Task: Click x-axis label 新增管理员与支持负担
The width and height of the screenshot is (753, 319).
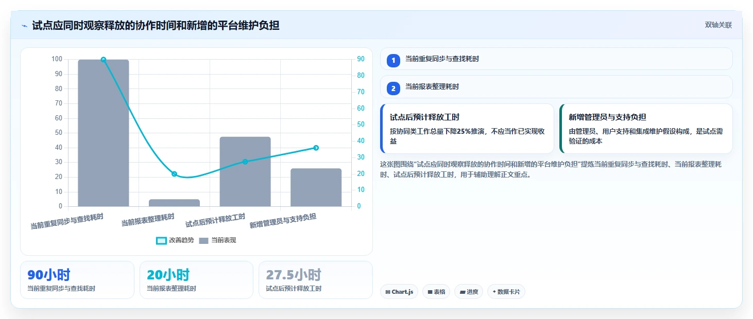Action: click(283, 221)
